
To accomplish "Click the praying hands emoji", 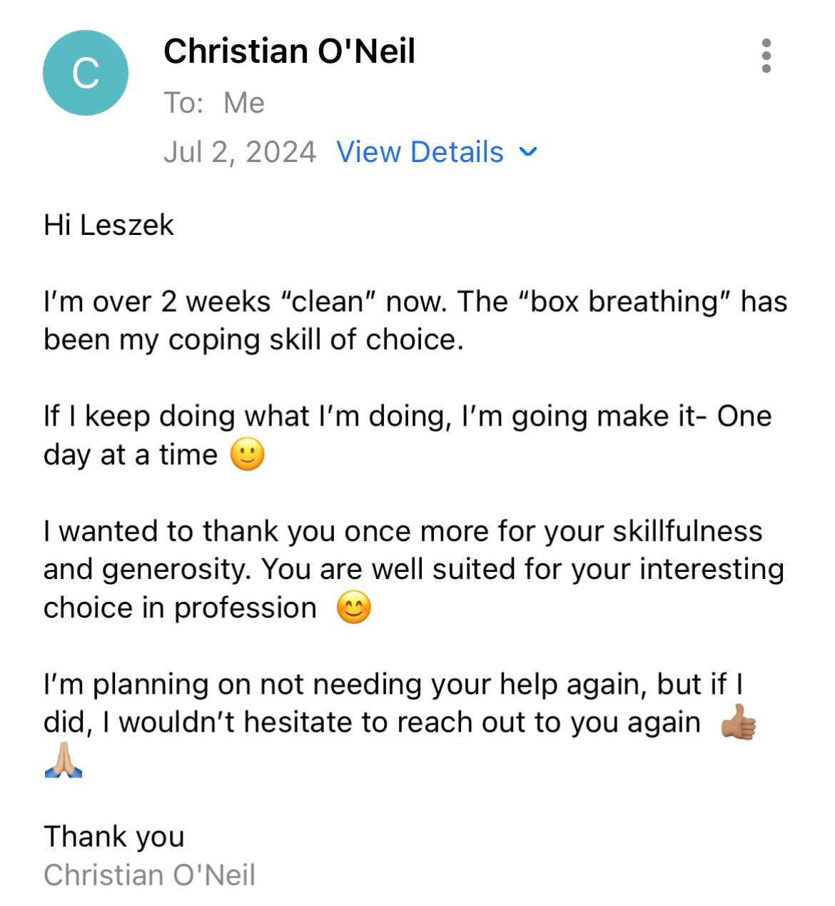I will click(64, 760).
